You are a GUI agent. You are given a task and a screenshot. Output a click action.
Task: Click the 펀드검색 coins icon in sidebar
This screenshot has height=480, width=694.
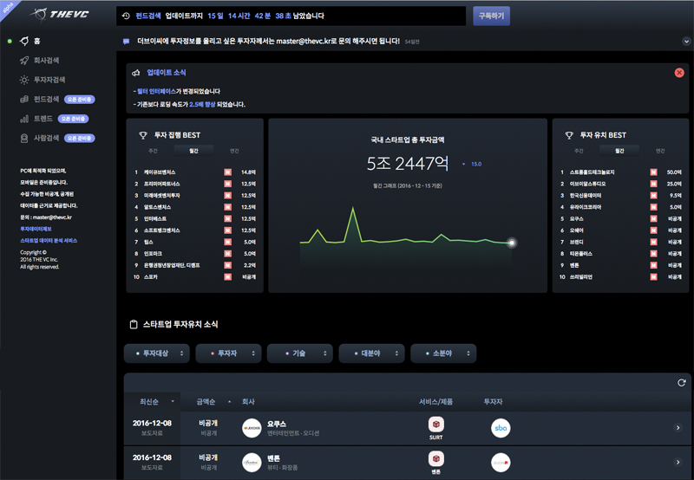pos(26,99)
